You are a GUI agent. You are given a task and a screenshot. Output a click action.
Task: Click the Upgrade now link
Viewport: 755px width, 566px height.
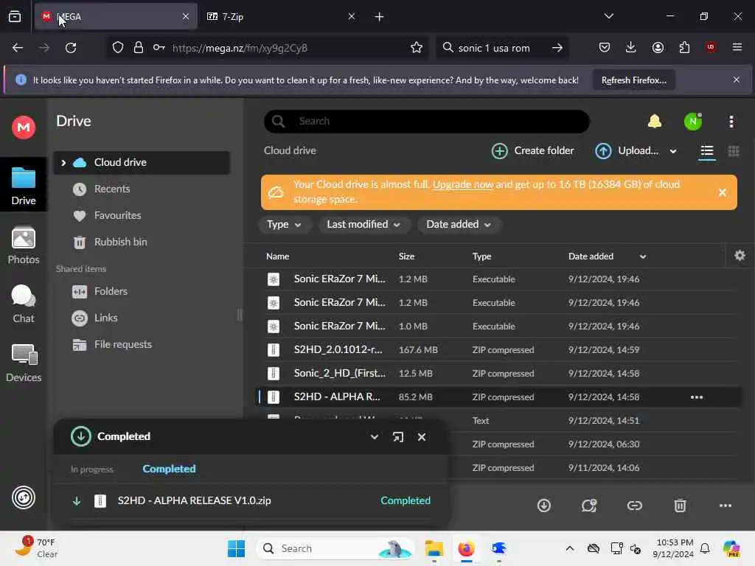coord(463,185)
